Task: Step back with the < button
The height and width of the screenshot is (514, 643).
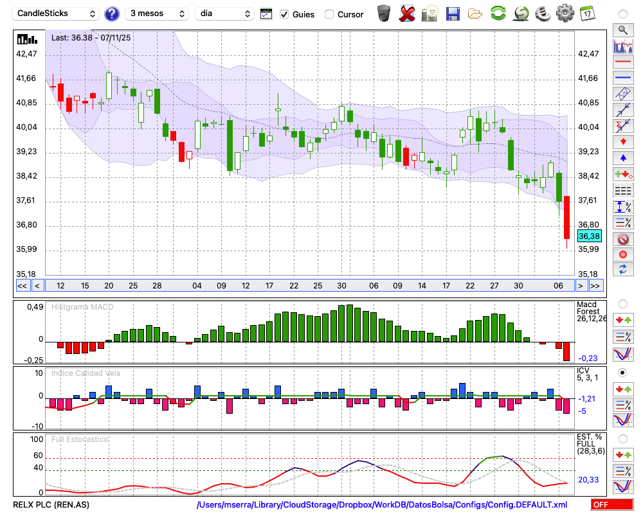Action: [x=37, y=286]
